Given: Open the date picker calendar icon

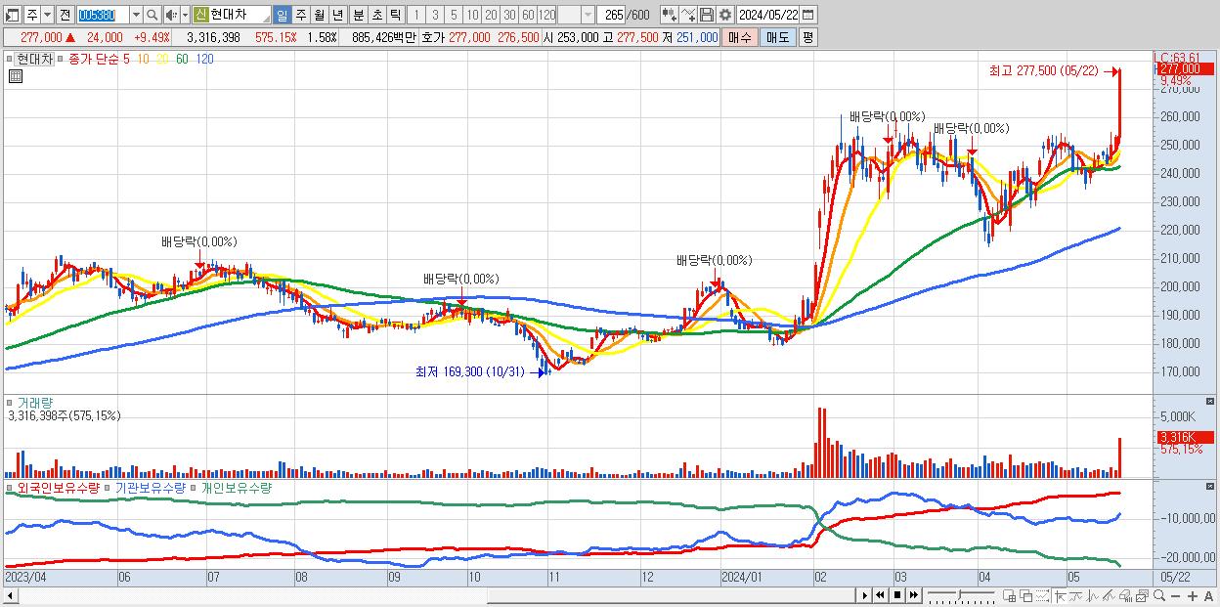Looking at the screenshot, I should (x=808, y=15).
